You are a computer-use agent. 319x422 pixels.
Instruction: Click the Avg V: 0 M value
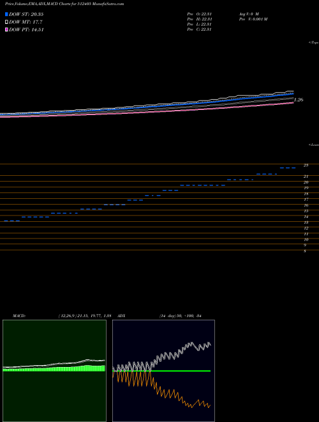(249, 13)
